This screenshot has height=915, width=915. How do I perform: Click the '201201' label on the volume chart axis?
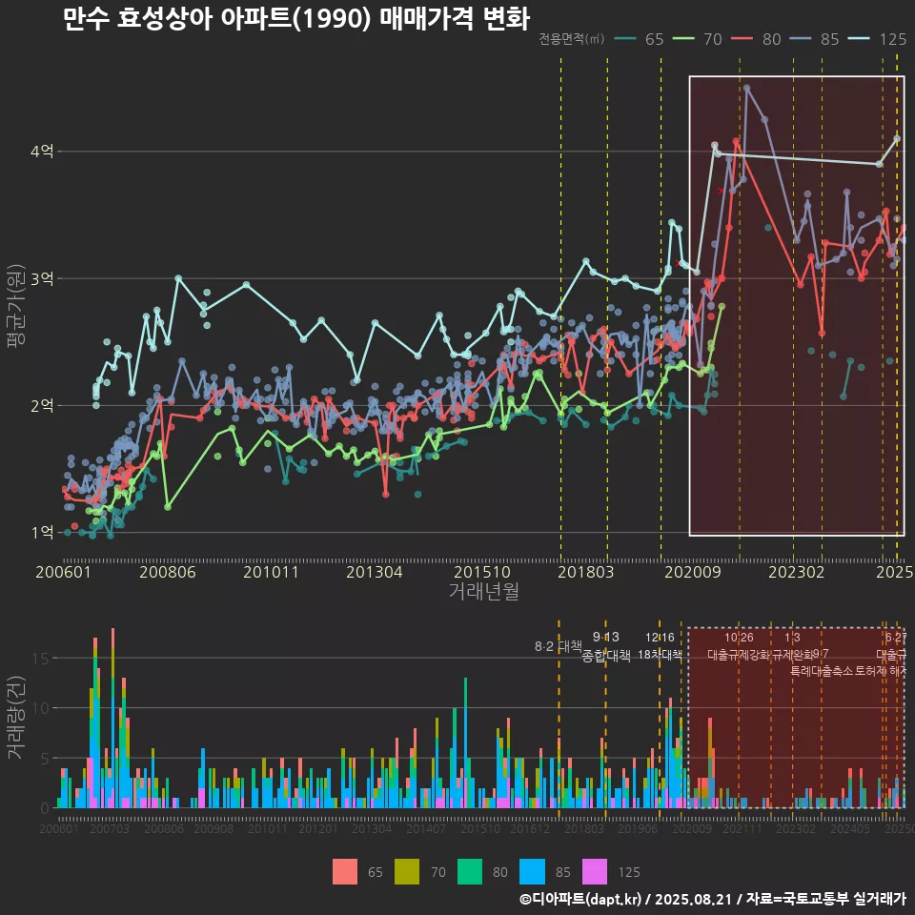pyautogui.click(x=318, y=828)
